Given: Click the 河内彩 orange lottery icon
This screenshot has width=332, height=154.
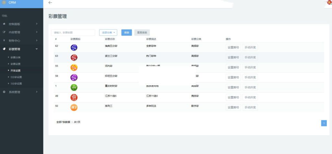Looking at the screenshot, I should tap(74, 68).
